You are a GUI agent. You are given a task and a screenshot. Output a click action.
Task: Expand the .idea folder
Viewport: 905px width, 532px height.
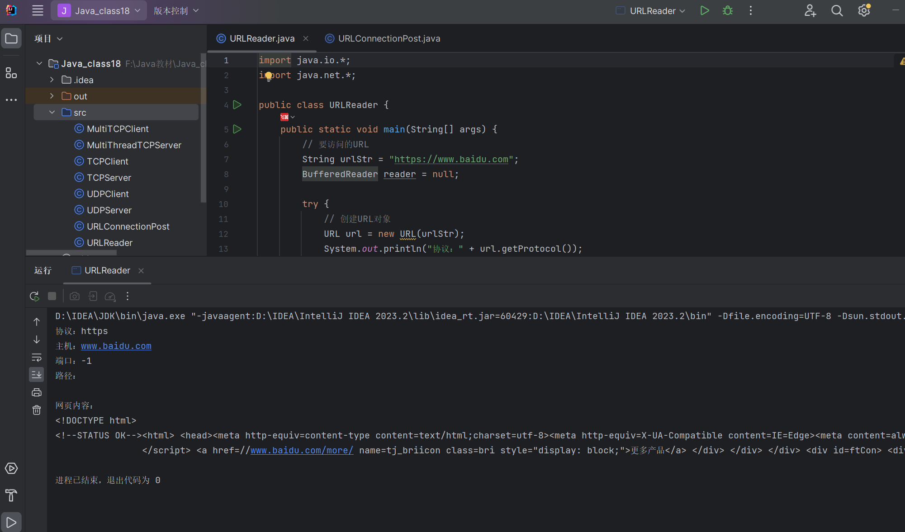point(52,80)
